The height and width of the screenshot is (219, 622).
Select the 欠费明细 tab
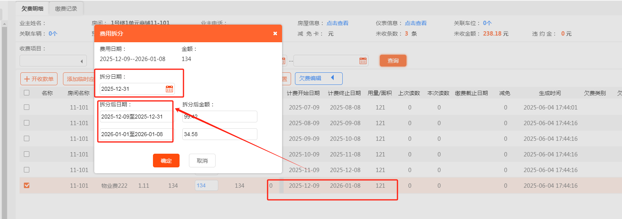(32, 9)
